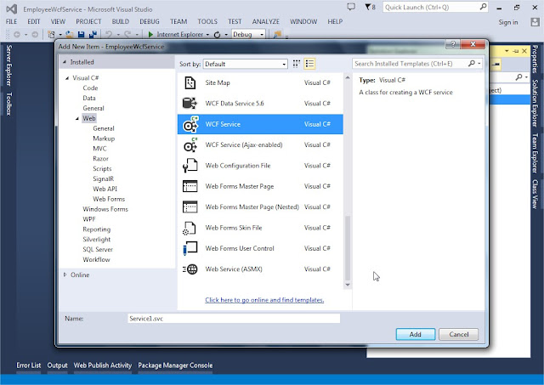544x385 pixels.
Task: Open the dialog help question-mark button
Action: tap(453, 44)
